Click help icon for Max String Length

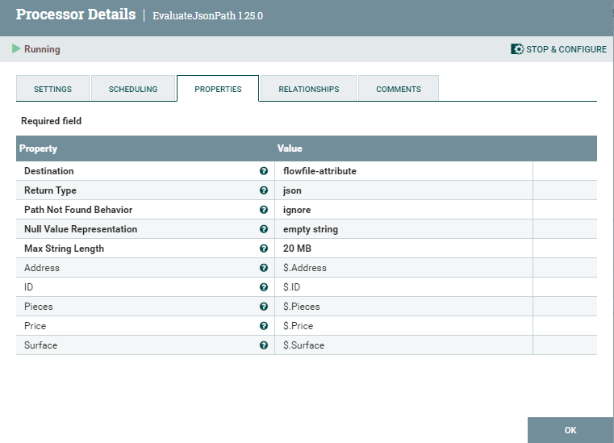[x=264, y=249]
